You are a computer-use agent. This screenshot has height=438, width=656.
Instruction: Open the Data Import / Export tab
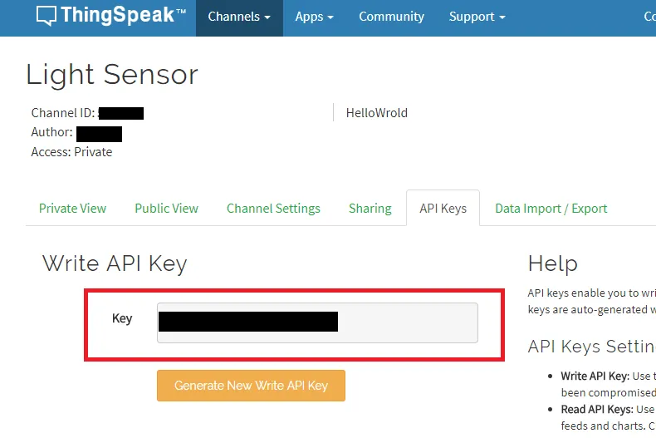[551, 209]
